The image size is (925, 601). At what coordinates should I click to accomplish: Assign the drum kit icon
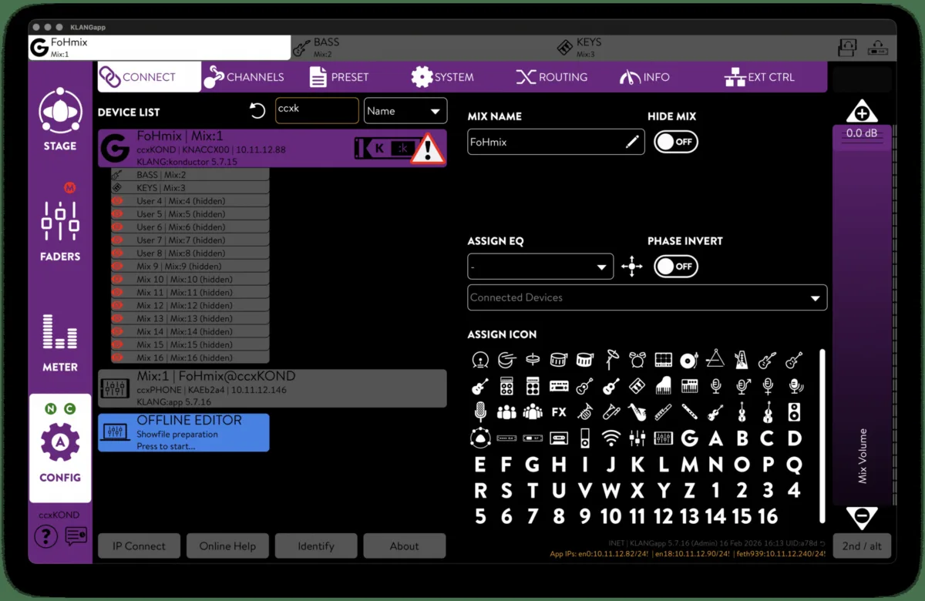click(637, 359)
